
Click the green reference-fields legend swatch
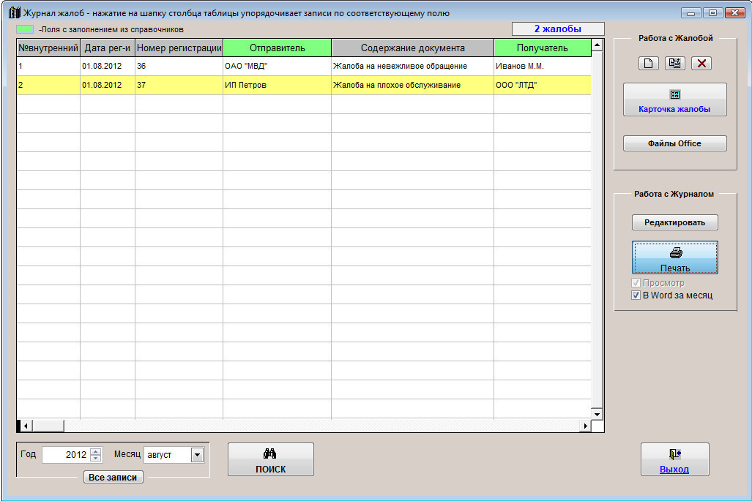[25, 29]
